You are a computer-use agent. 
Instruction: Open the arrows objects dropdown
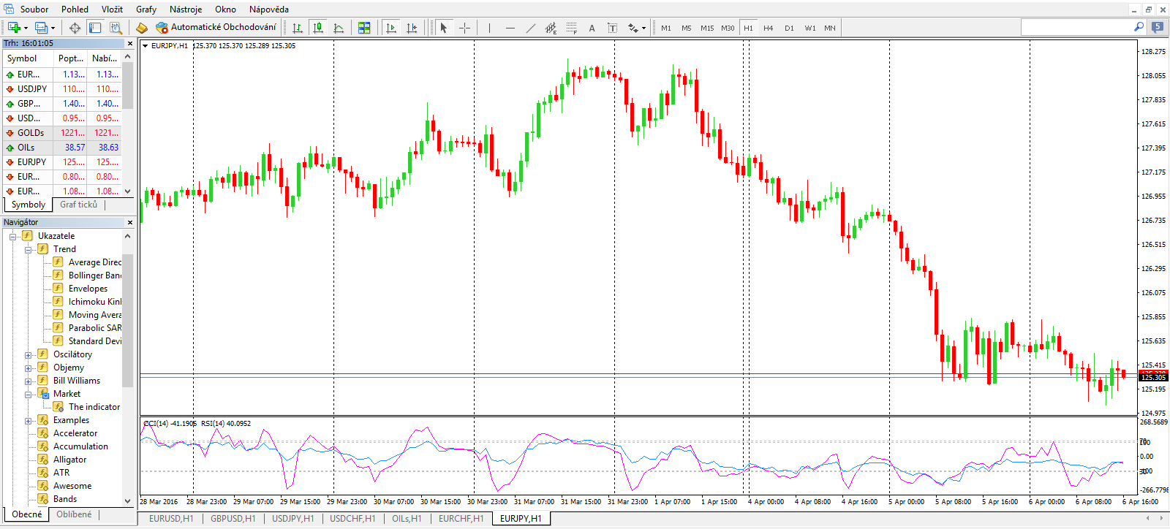coord(643,28)
